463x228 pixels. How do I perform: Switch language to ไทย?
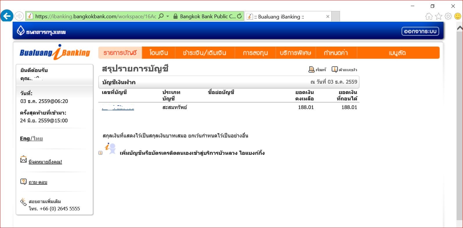pos(38,139)
